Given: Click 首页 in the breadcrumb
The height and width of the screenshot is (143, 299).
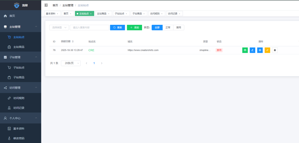Looking at the screenshot, I should (55, 5).
